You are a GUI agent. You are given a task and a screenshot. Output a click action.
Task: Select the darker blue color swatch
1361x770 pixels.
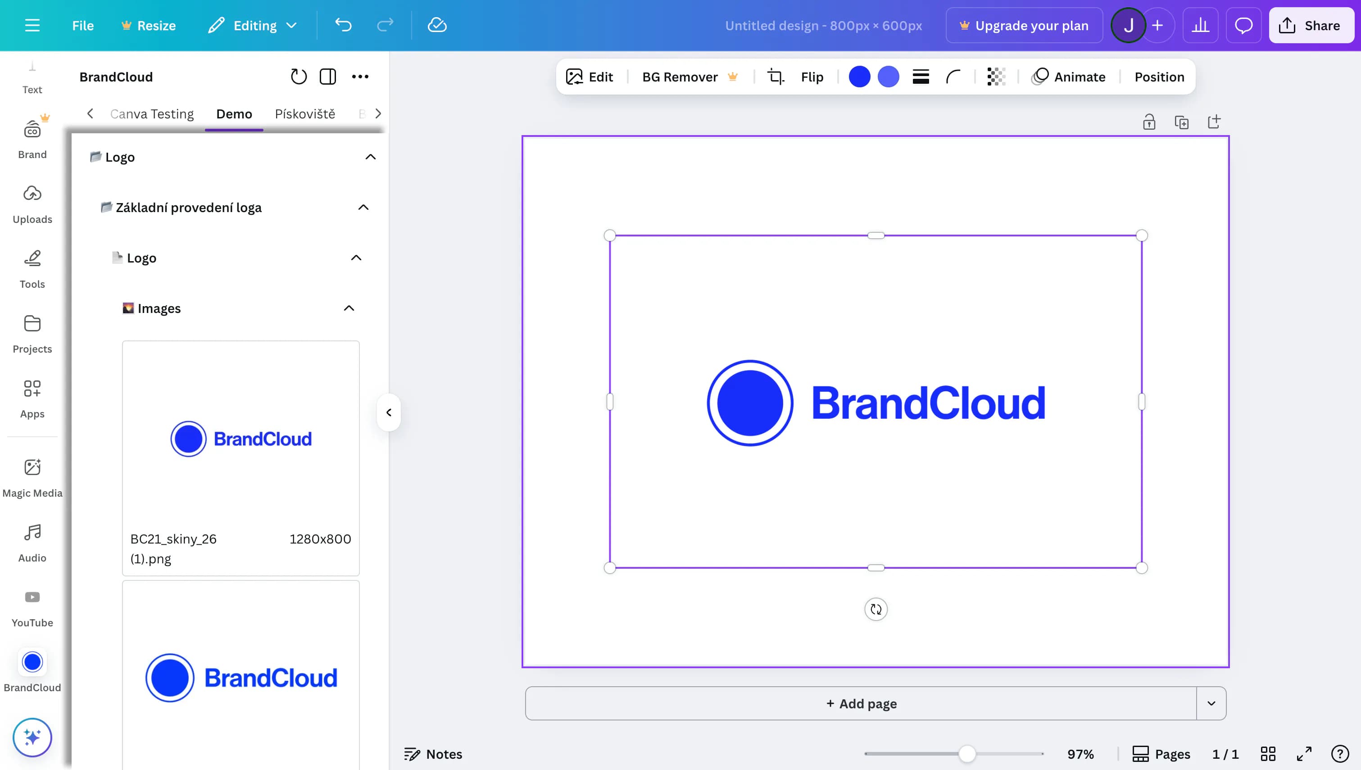tap(859, 77)
